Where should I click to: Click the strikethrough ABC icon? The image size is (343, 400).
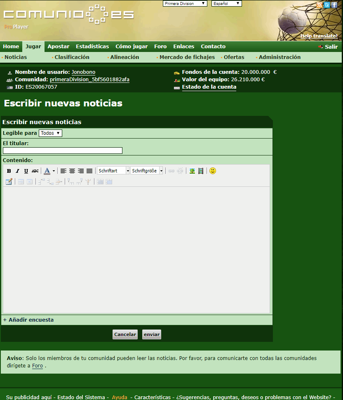tap(35, 171)
